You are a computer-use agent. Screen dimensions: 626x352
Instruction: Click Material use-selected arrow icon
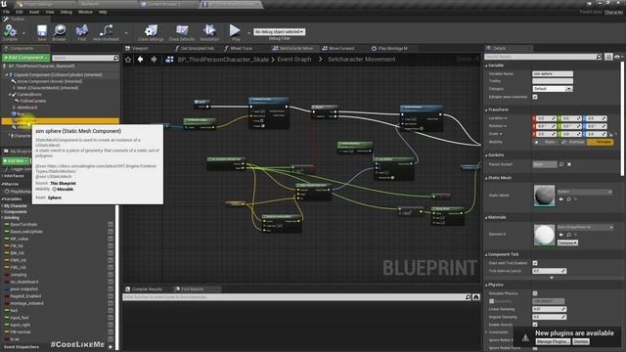click(x=561, y=235)
